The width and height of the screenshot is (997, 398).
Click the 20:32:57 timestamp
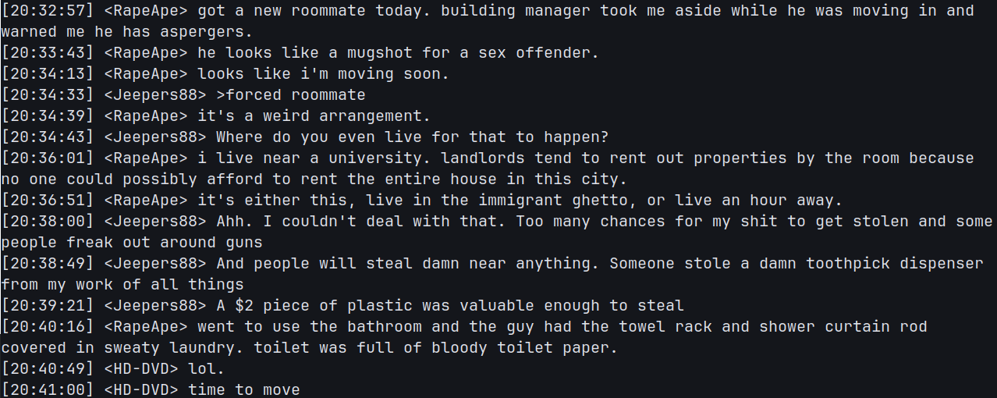pyautogui.click(x=47, y=11)
